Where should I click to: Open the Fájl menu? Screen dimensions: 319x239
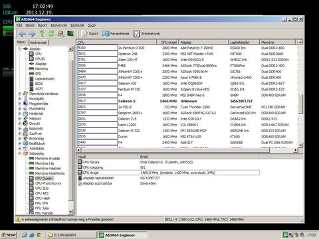coord(19,25)
